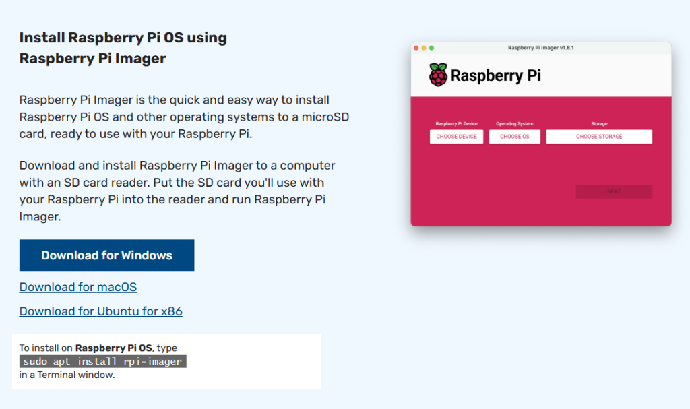Click CHOOSE DEVICE in the Imager window
The height and width of the screenshot is (409, 690).
(456, 137)
